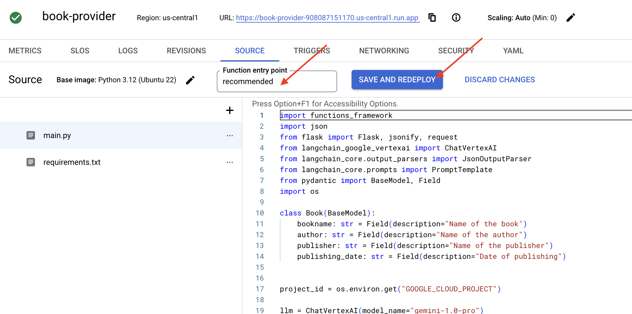Viewport: 632px width, 314px height.
Task: Click the URL info icon
Action: click(x=456, y=18)
